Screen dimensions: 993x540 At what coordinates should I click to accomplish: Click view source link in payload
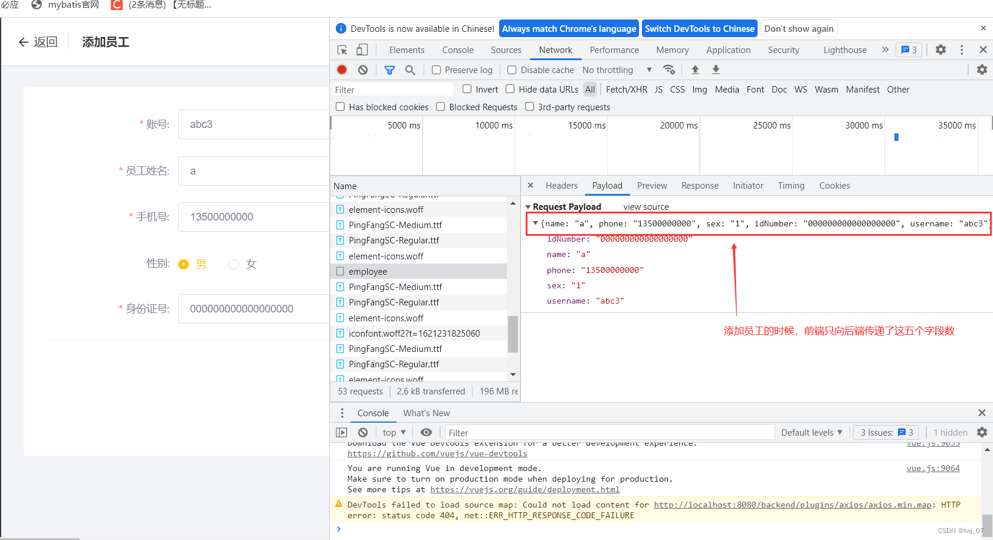[646, 207]
